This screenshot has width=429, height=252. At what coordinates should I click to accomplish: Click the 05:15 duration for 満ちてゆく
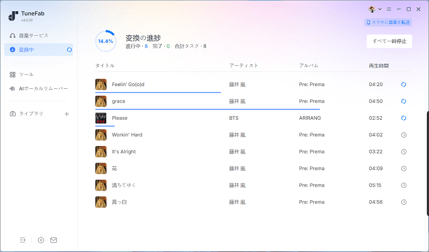pyautogui.click(x=375, y=185)
